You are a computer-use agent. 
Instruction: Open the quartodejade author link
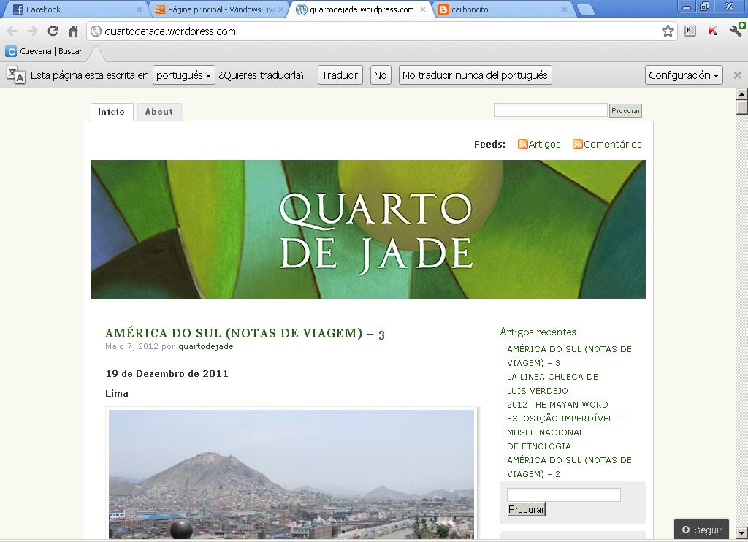coord(206,346)
